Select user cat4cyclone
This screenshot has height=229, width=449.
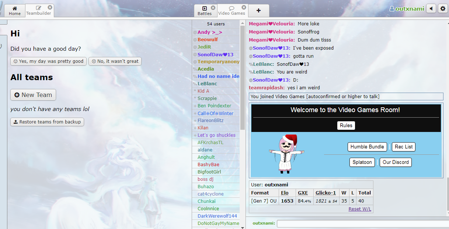pos(216,194)
